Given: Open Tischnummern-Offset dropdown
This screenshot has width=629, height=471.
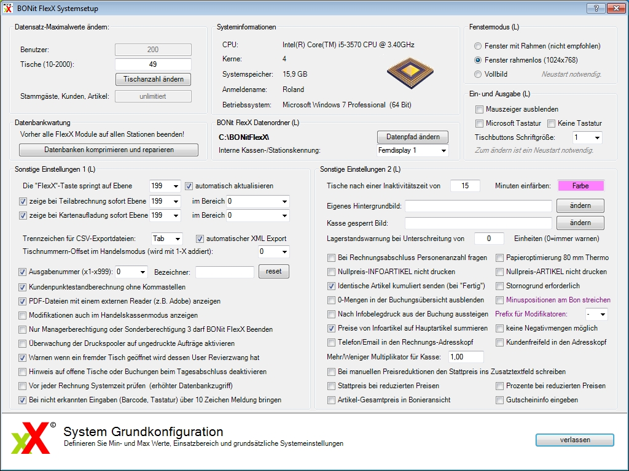Looking at the screenshot, I should tap(273, 252).
